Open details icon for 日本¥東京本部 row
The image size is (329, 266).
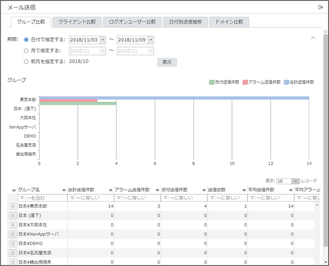coord(13,206)
